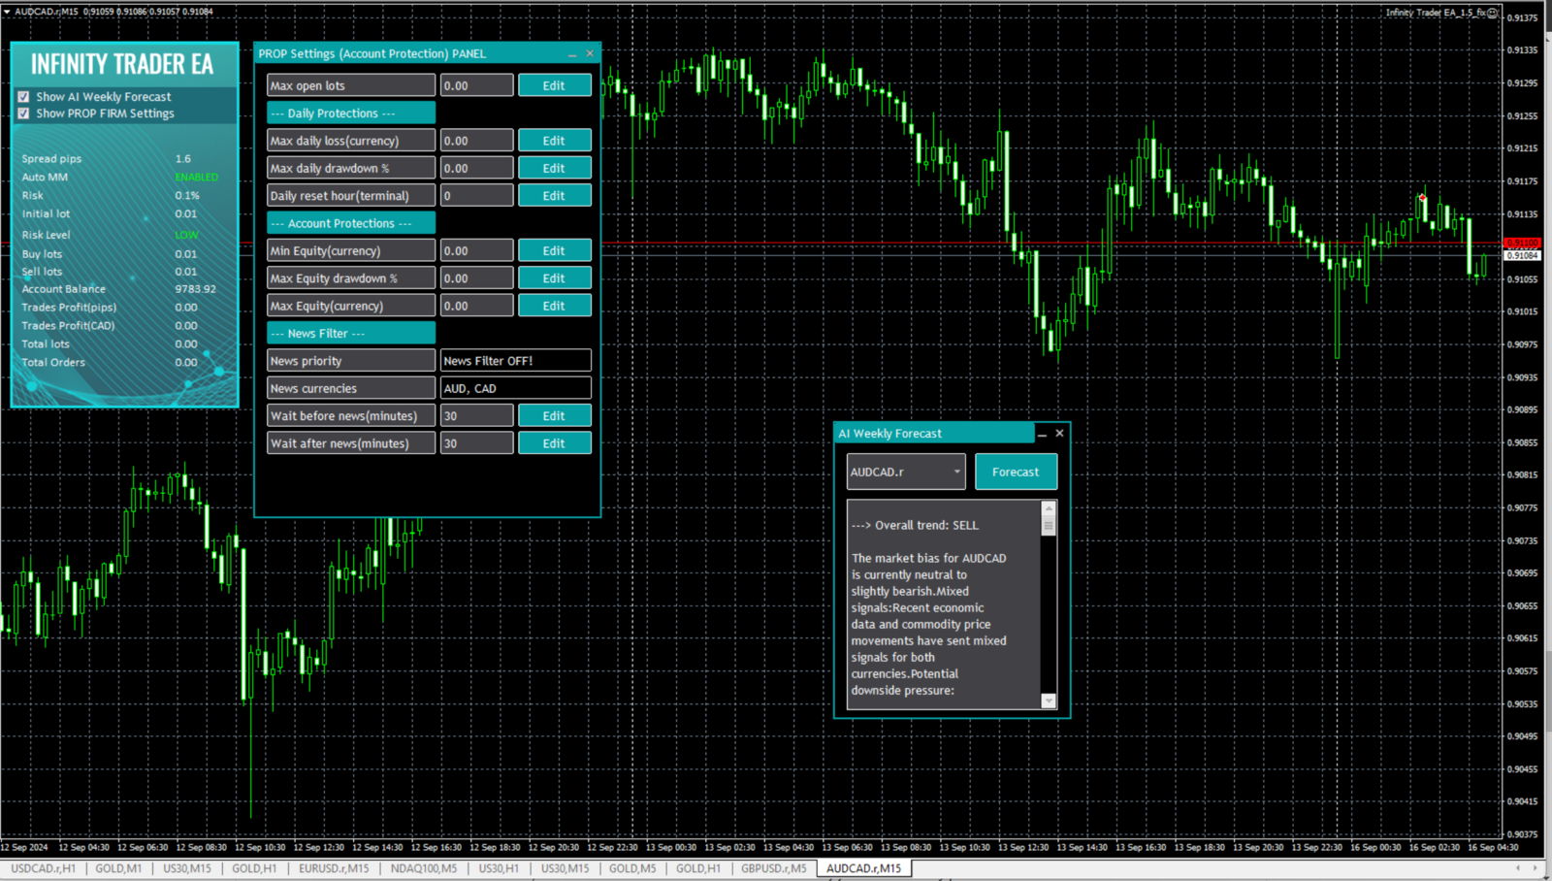1552x881 pixels.
Task: Click the Account Balance value 9783.92
Action: click(x=195, y=289)
